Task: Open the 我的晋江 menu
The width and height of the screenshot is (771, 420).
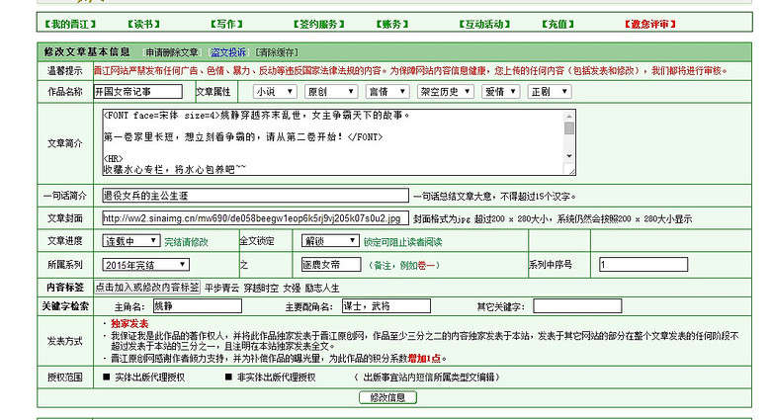Action: [x=70, y=24]
